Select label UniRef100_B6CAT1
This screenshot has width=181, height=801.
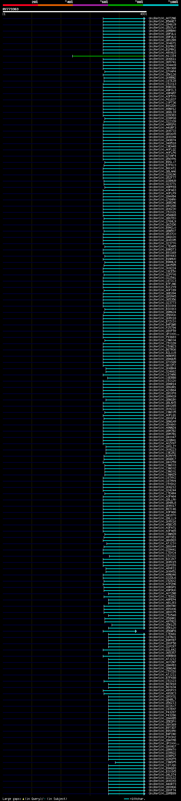pos(162,168)
